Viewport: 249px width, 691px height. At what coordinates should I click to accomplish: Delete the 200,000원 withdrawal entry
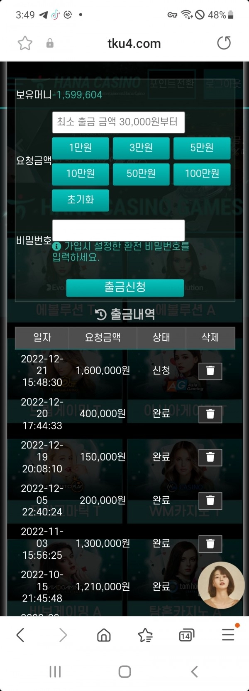(210, 500)
